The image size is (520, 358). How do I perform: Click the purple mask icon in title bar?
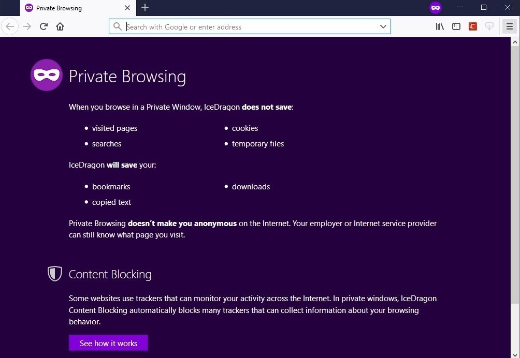436,8
